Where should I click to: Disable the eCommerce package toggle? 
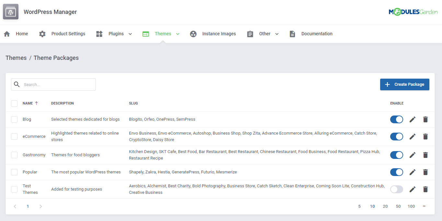396,136
